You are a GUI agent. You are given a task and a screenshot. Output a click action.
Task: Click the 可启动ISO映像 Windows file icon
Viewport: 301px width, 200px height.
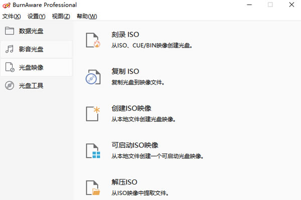pos(93,151)
